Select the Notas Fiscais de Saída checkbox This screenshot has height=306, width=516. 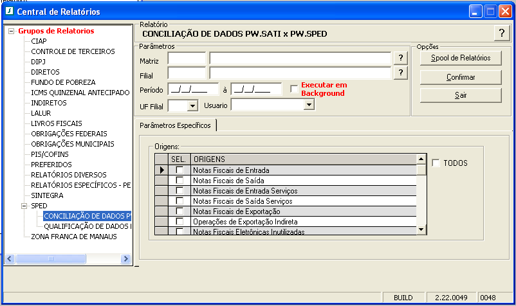click(180, 181)
